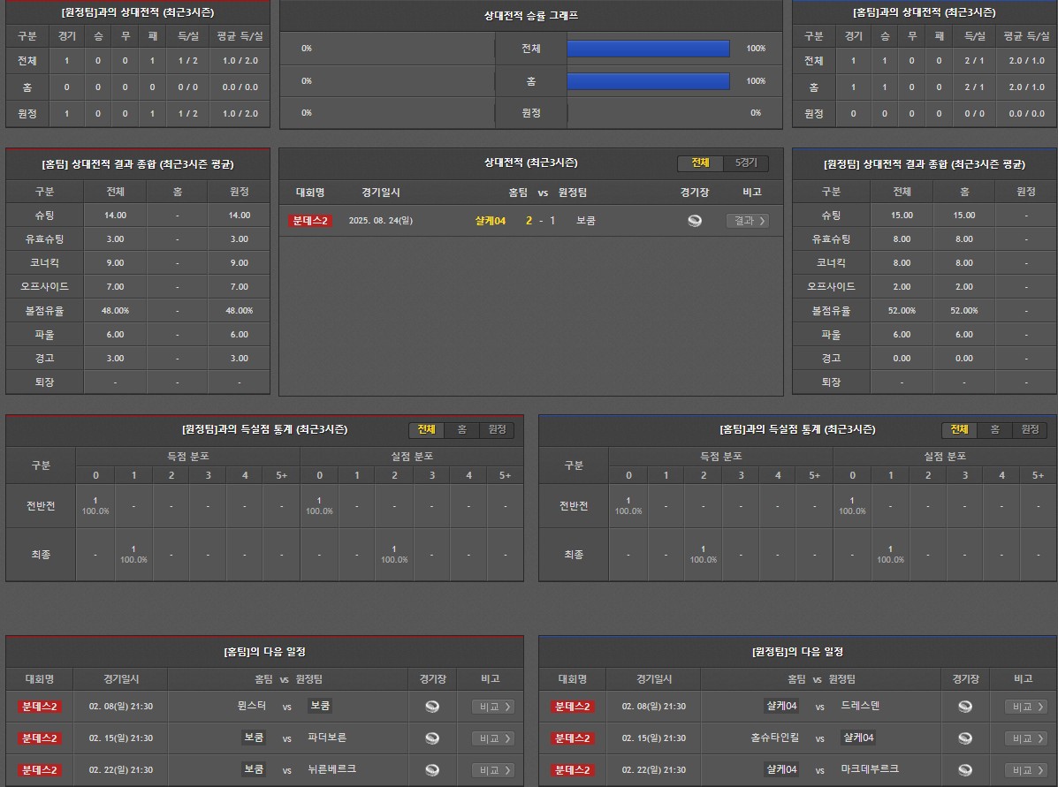The height and width of the screenshot is (787, 1058).
Task: Select 전체 tab in the 상대전적 panel
Action: coord(700,163)
